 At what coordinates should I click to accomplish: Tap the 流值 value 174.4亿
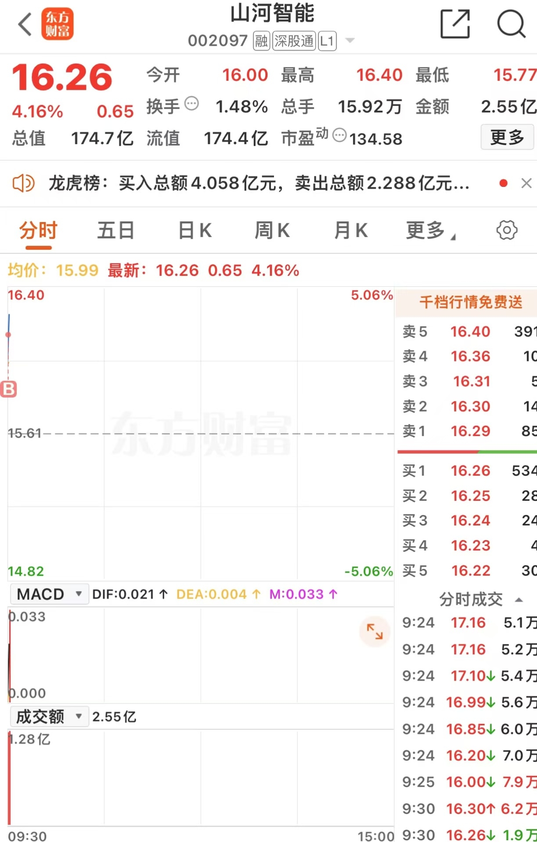236,138
